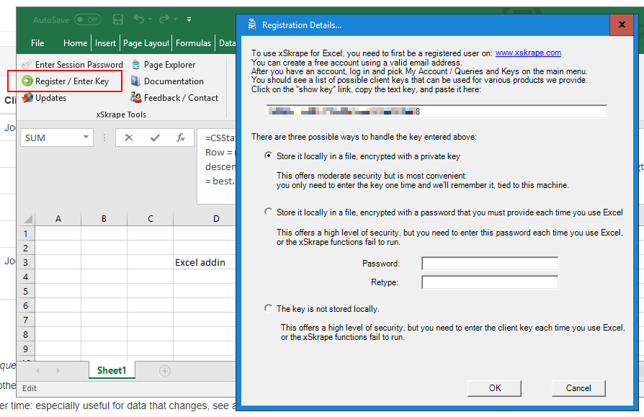This screenshot has height=417, width=644.
Task: Click OK in the Registration Details dialog
Action: (494, 388)
